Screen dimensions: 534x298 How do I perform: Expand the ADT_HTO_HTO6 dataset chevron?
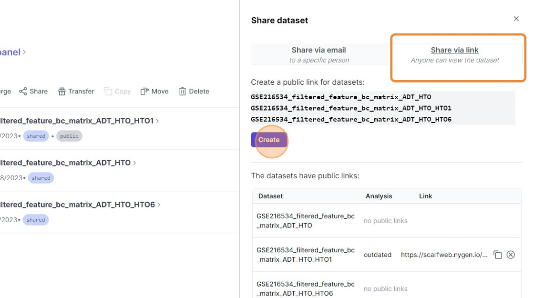tap(159, 205)
